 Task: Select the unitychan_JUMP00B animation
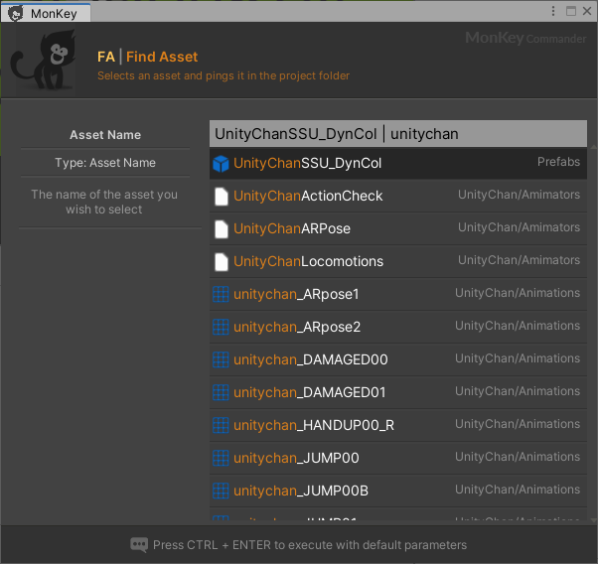[x=398, y=492]
